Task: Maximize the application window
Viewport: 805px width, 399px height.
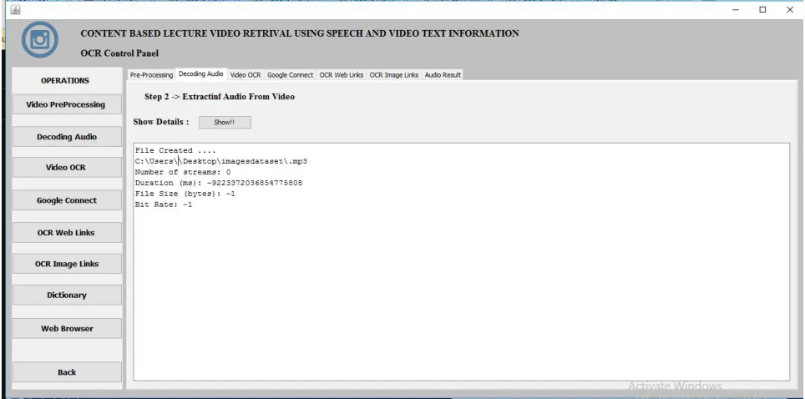Action: coord(763,9)
